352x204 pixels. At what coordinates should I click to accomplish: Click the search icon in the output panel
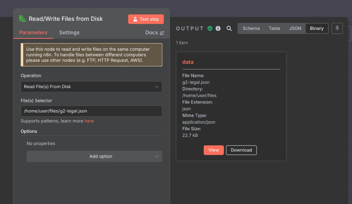[229, 29]
